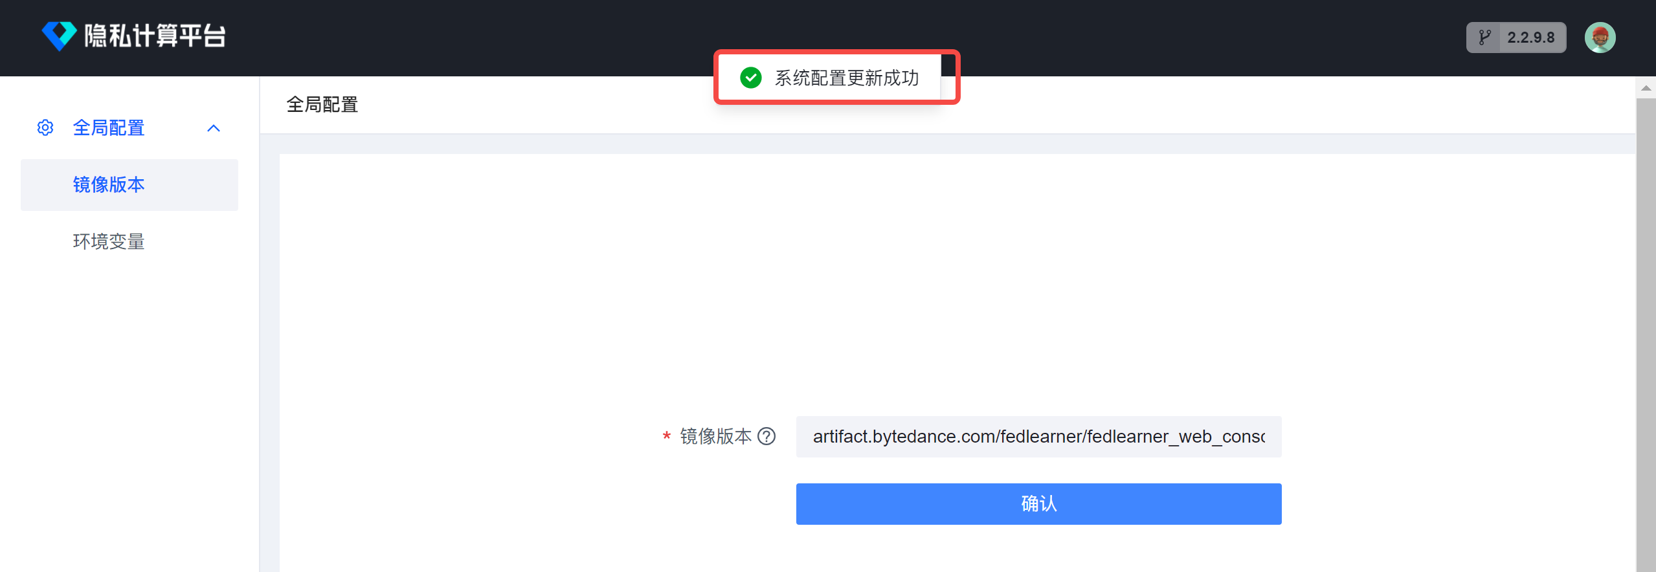This screenshot has width=1656, height=572.
Task: Click the red required asterisk marker
Action: pos(666,437)
